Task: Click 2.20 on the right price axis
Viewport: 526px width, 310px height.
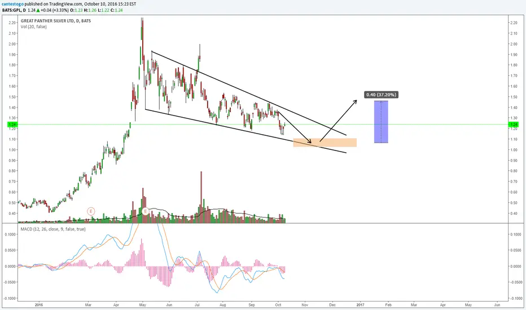Action: click(x=513, y=23)
